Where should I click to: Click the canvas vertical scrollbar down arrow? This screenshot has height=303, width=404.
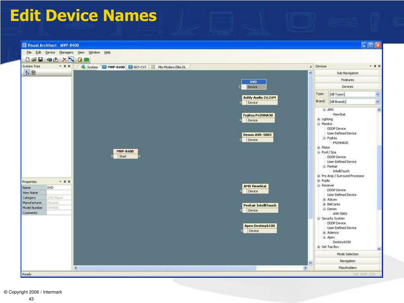310,263
